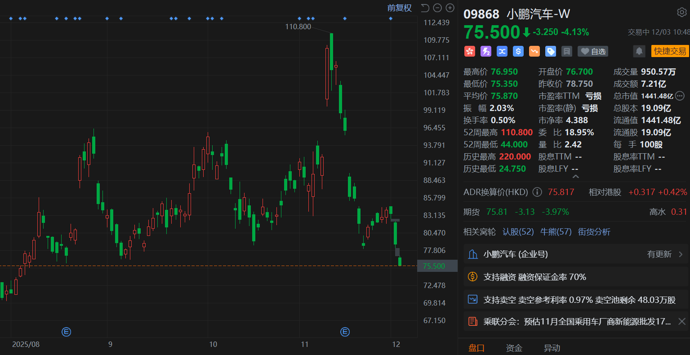Click the info icon beside ADR换算价(HKD)
The width and height of the screenshot is (690, 355).
[x=537, y=192]
